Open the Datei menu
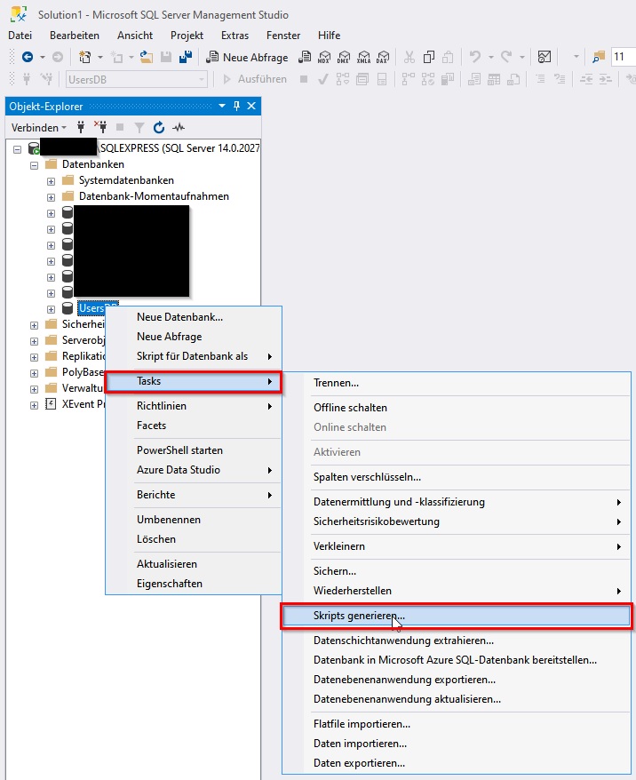Image resolution: width=636 pixels, height=780 pixels. point(20,36)
